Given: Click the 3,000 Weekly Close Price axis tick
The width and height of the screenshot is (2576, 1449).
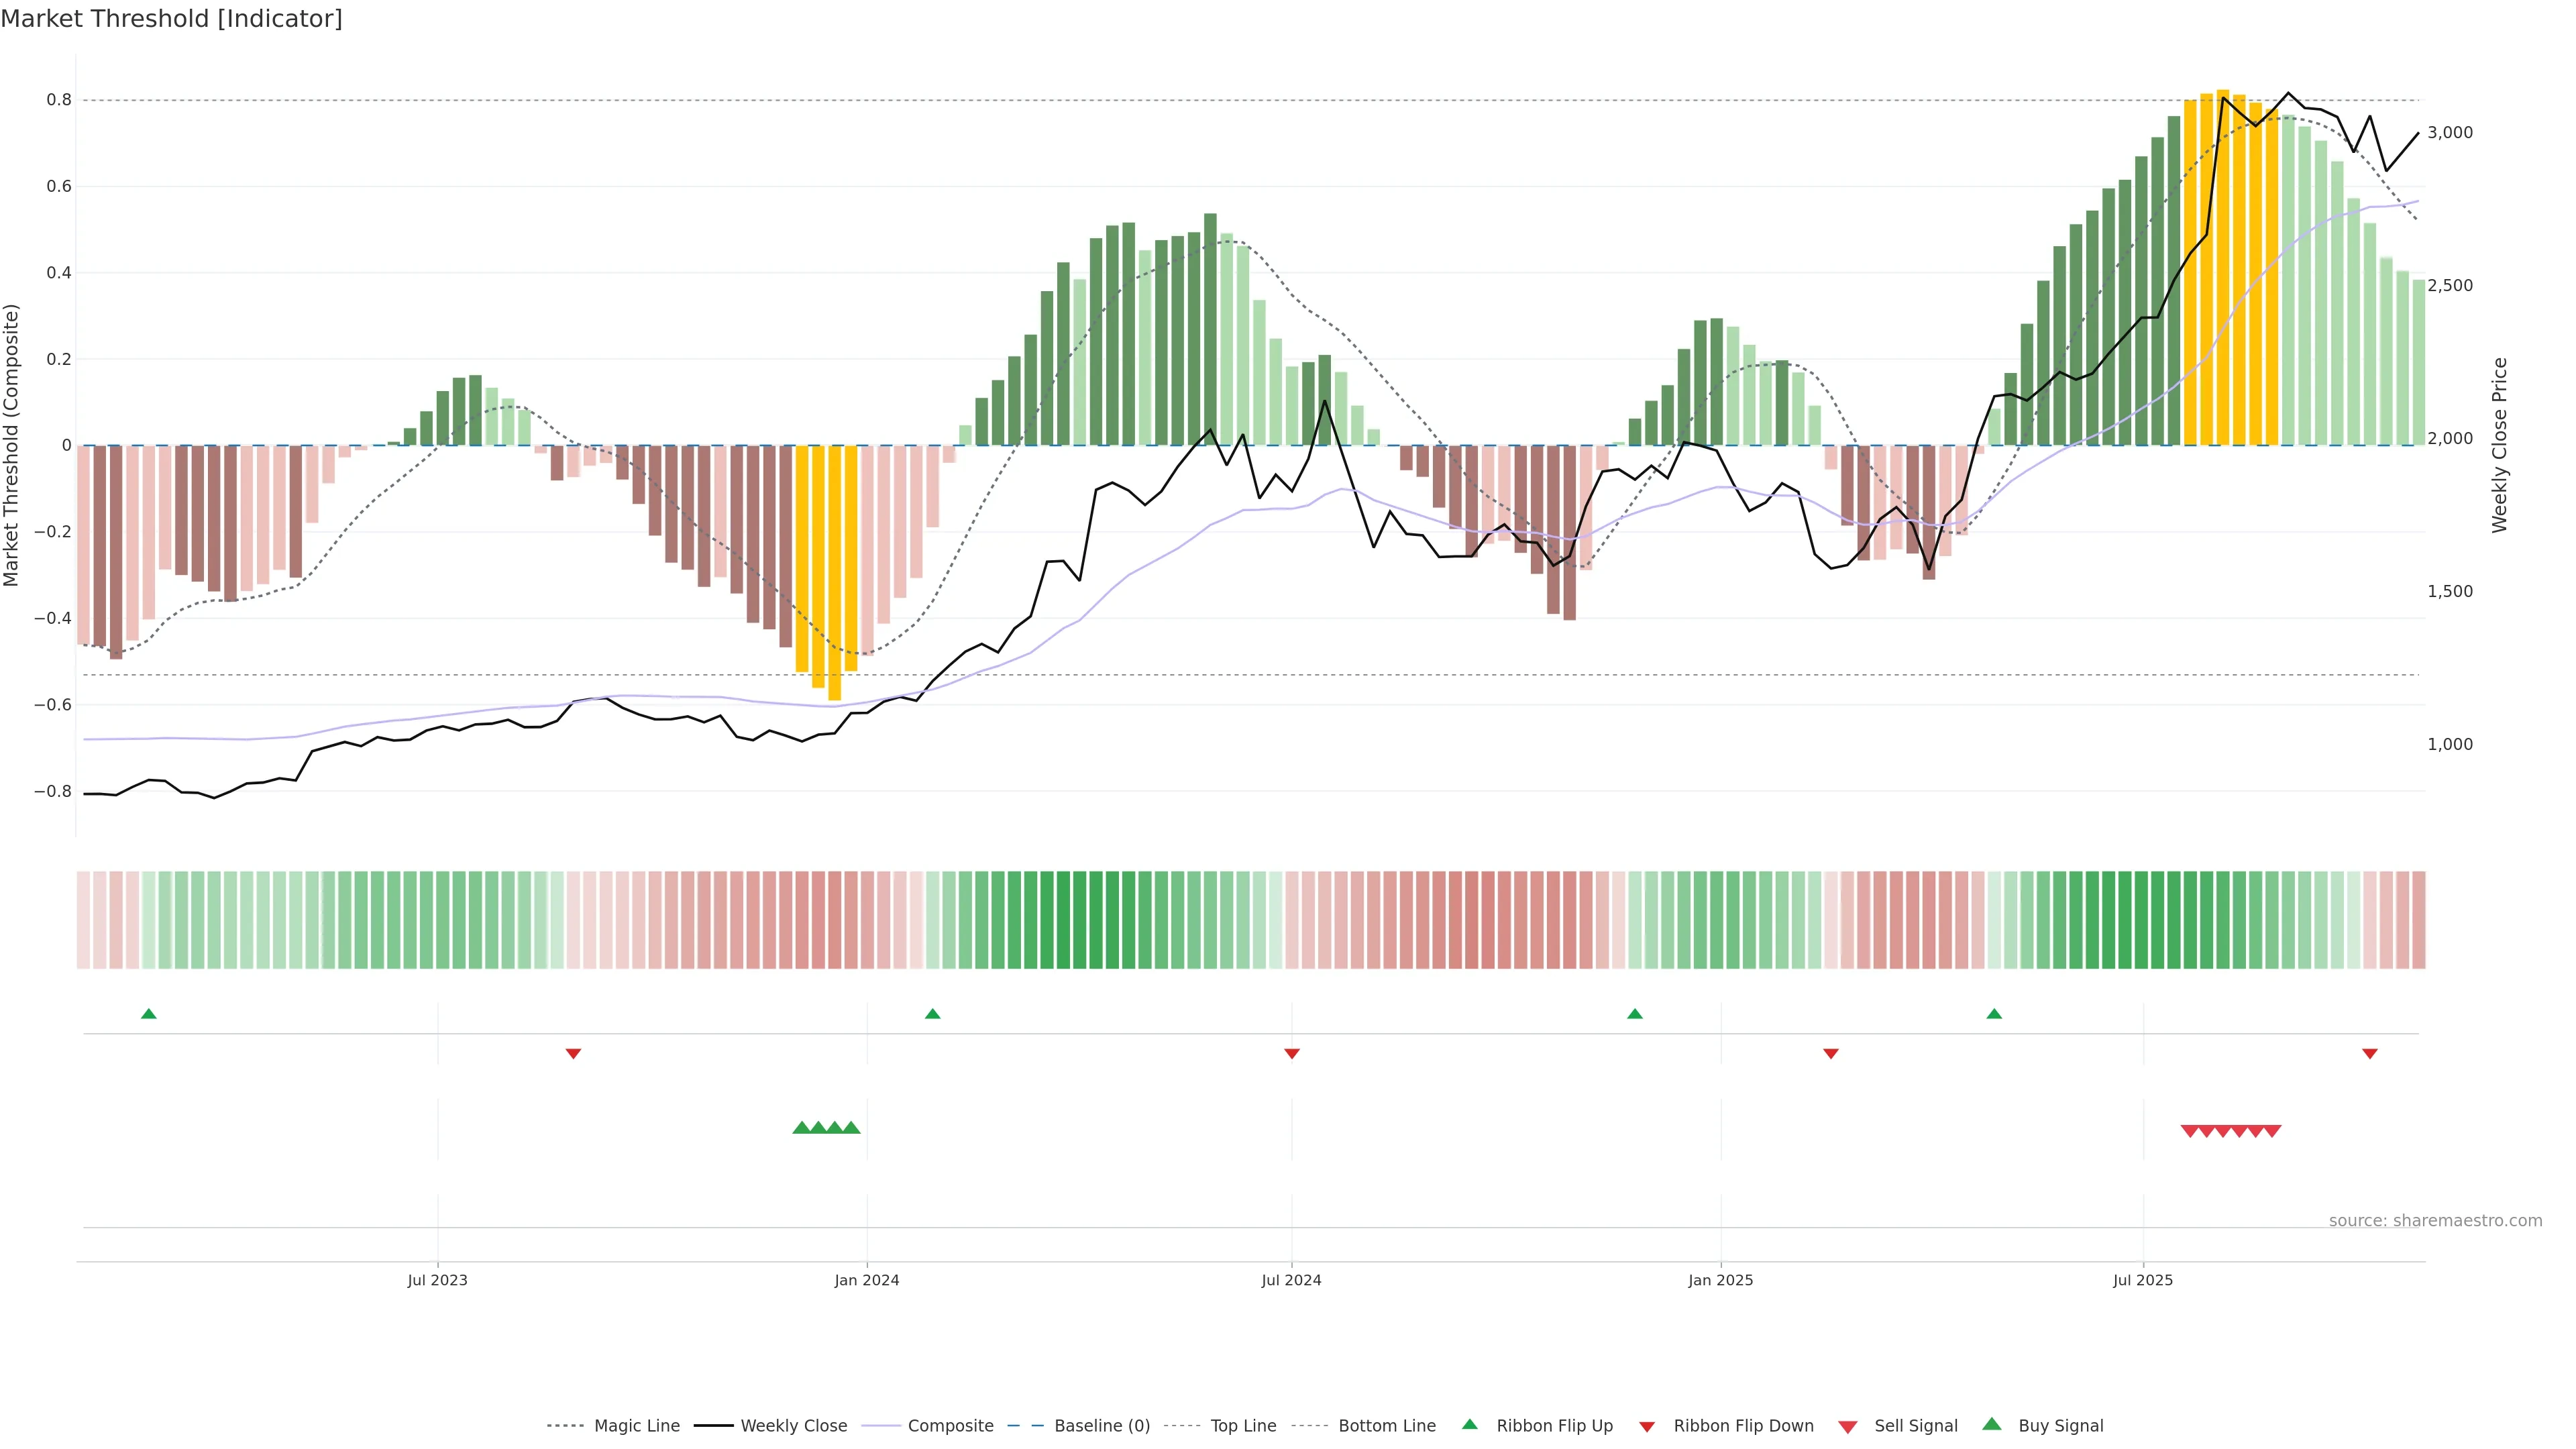Looking at the screenshot, I should tap(2450, 133).
